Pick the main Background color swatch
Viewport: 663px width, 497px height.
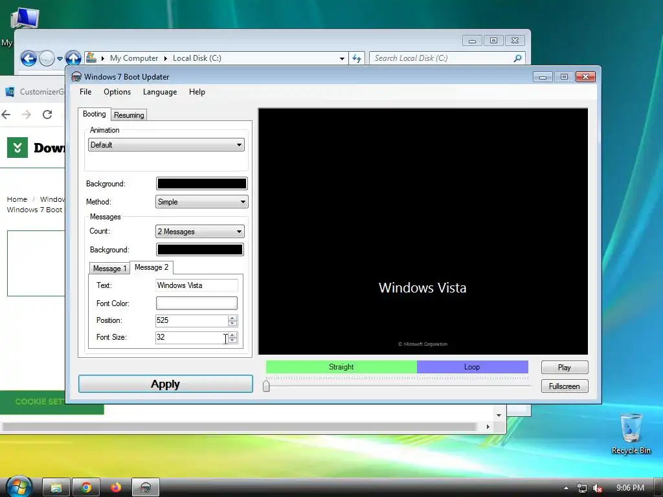click(x=202, y=183)
